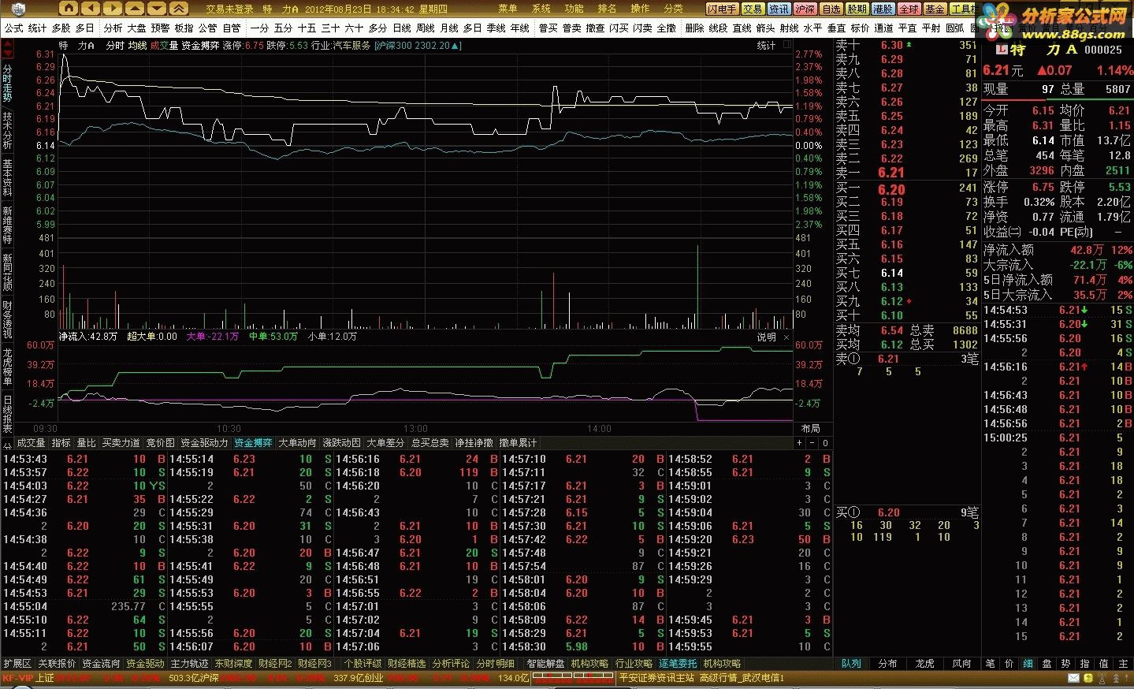Image resolution: width=1134 pixels, height=689 pixels.
Task: Switch to 逐笔委托 bottom tab
Action: 679,664
